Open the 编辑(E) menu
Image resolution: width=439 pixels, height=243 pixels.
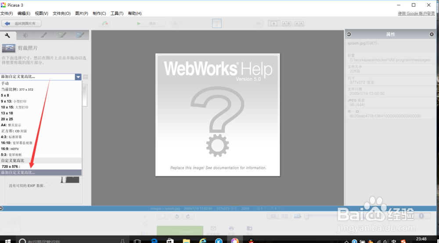tap(24, 14)
